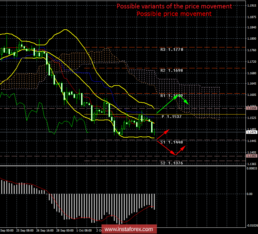Select 1.1605 on the price axis
Viewport: 258px width, 234px height.
click(x=252, y=95)
